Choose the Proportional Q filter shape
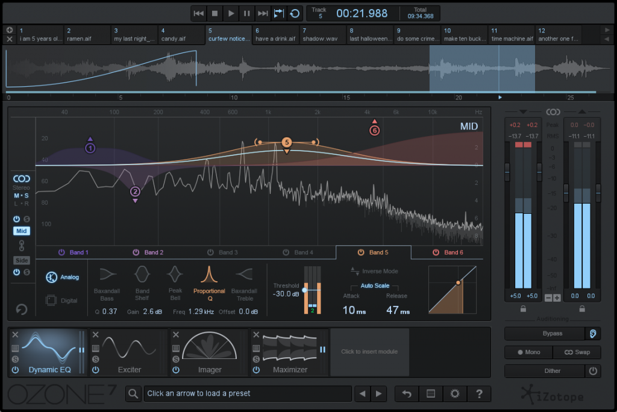The image size is (617, 412). pyautogui.click(x=209, y=283)
